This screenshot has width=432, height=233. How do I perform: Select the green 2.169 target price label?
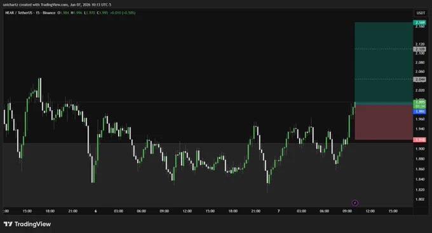[420, 23]
